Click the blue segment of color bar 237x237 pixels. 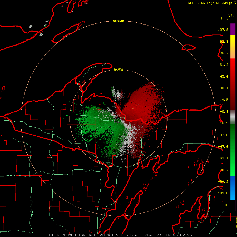click(x=233, y=188)
